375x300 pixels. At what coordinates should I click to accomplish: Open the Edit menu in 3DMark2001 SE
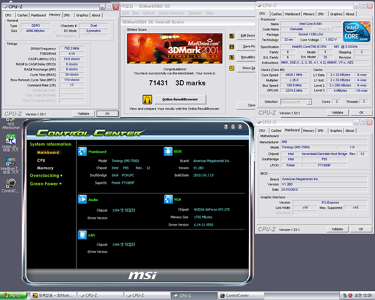126,13
